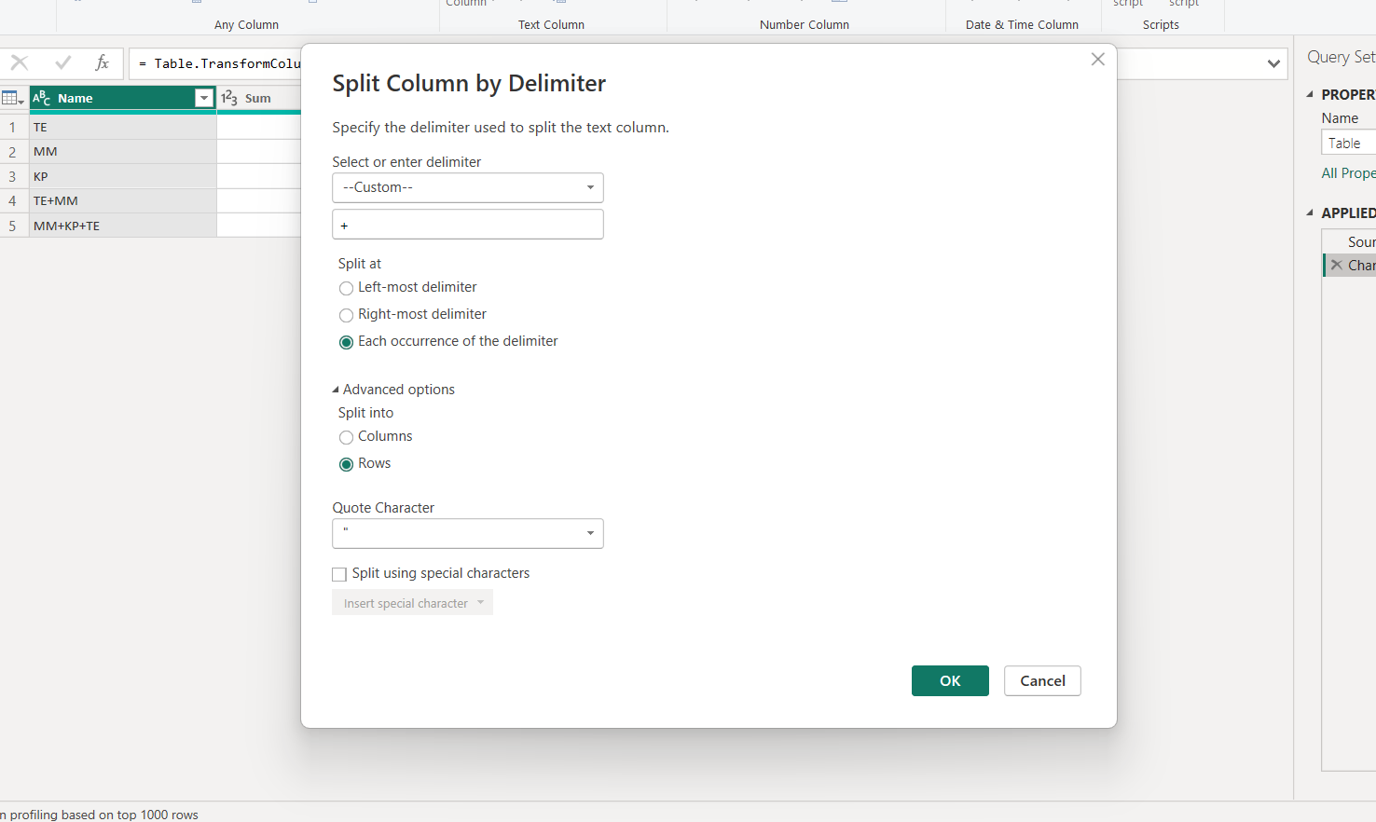Viewport: 1376px width, 822px height.
Task: Collapse the Applied Steps section
Action: click(x=1310, y=212)
